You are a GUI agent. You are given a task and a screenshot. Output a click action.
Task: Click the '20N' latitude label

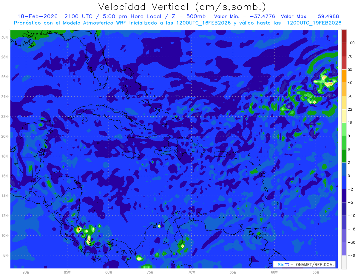5,136
